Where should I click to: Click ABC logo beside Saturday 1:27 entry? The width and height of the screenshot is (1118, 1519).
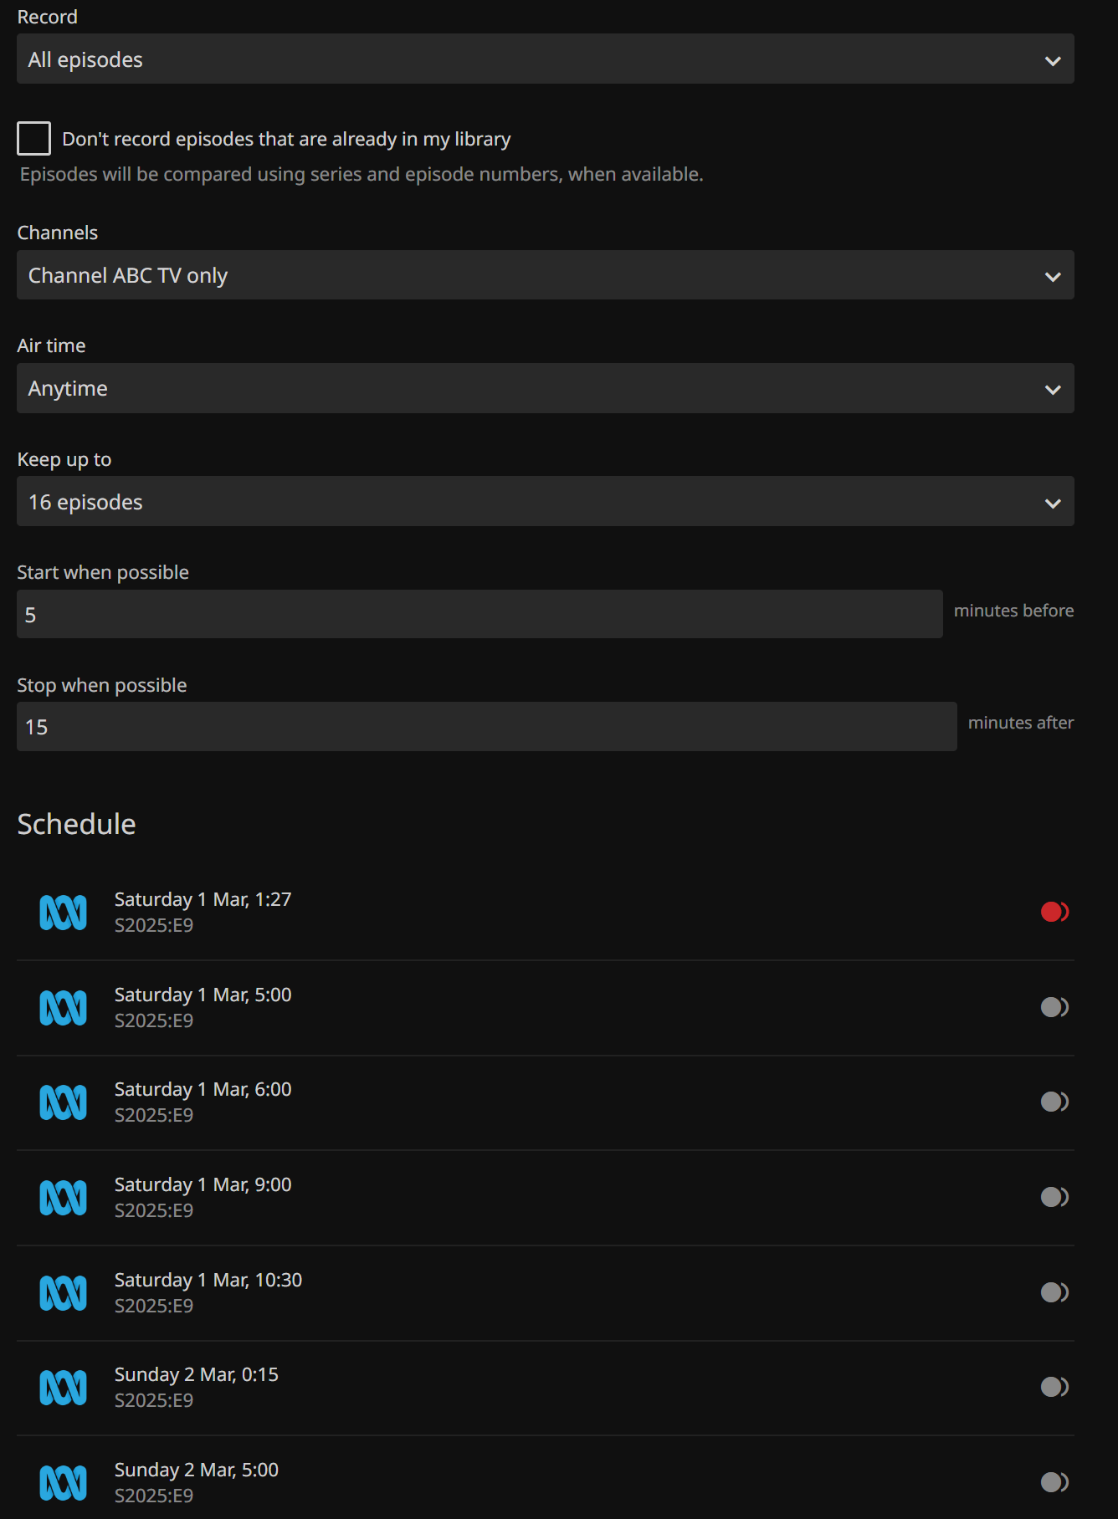(64, 913)
